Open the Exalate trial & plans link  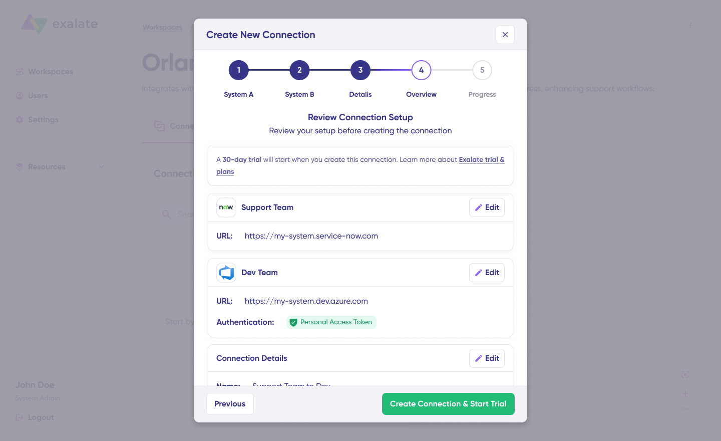point(481,160)
